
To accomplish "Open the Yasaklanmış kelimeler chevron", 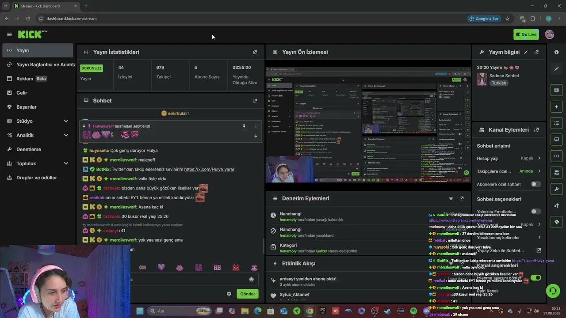I will [539, 238].
